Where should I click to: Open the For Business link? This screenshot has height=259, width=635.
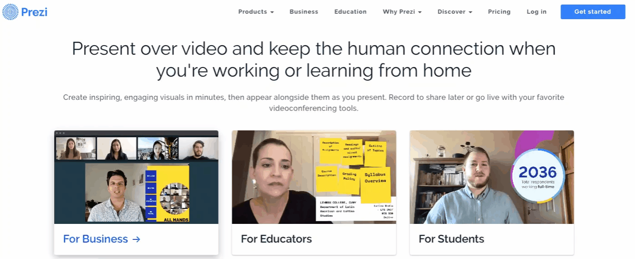point(102,239)
